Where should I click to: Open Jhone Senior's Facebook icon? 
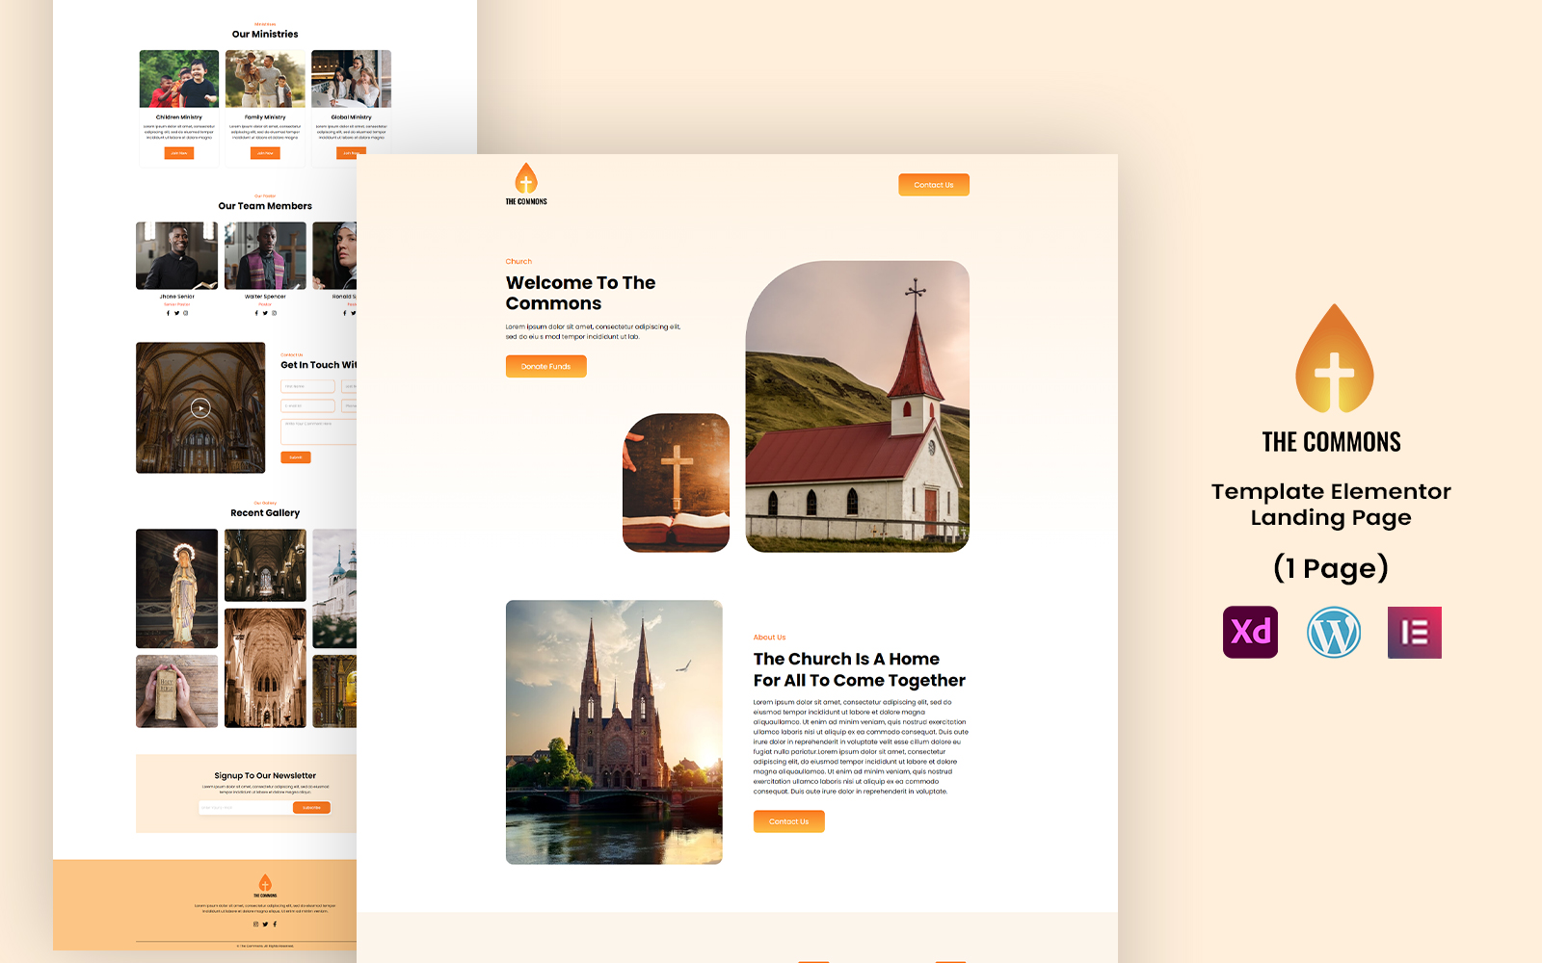[168, 313]
